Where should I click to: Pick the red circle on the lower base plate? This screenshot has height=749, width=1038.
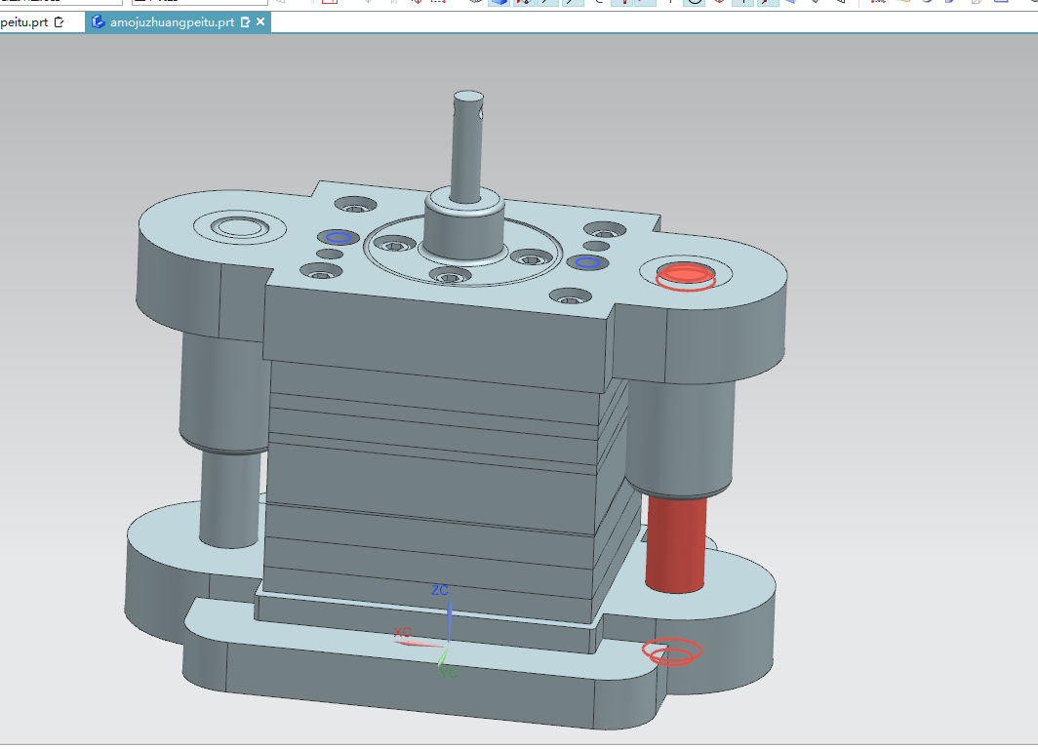tap(671, 650)
